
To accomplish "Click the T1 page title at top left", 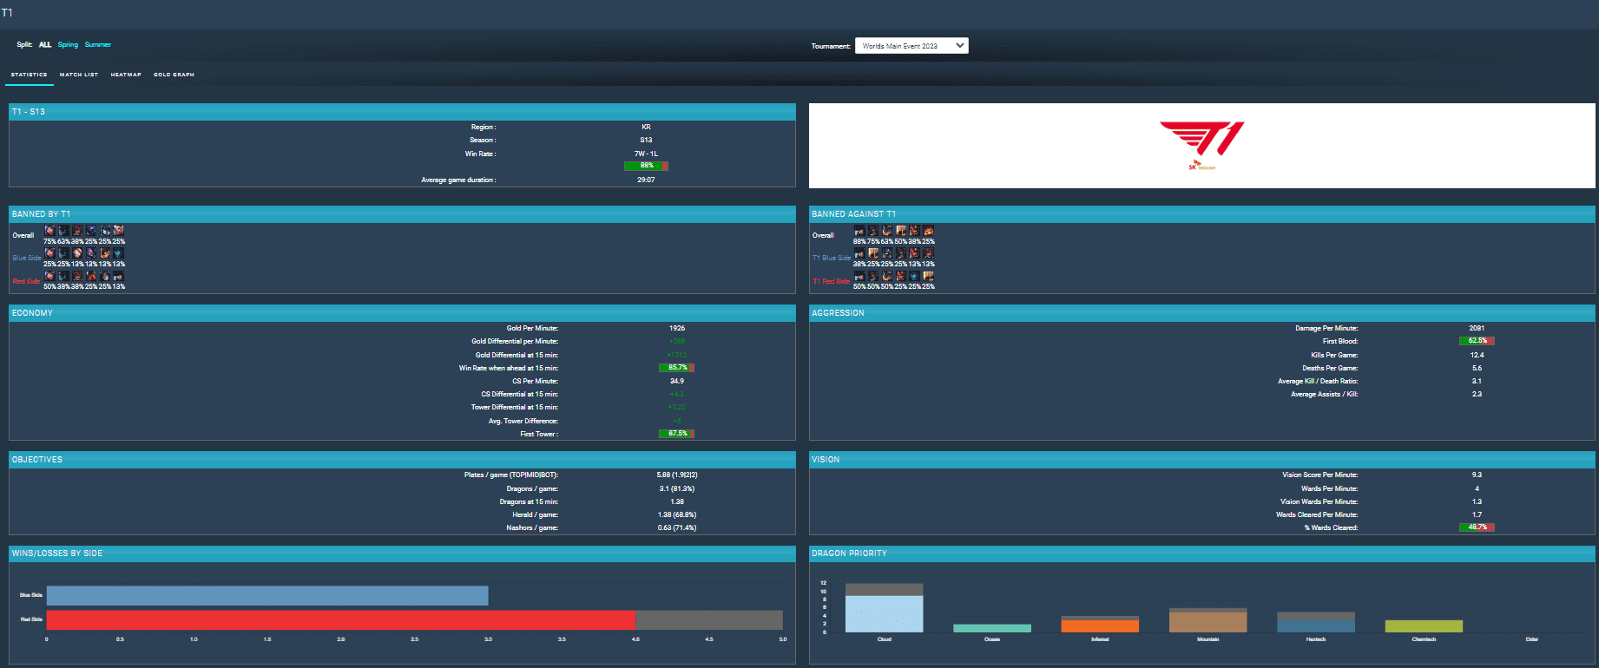I will [7, 12].
